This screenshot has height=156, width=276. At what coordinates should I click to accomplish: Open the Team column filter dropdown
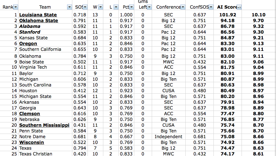[x=69, y=7]
